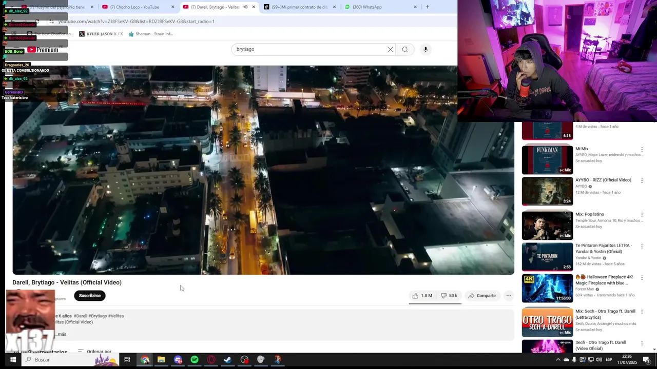Click the YouTube search magnifier button

click(405, 49)
